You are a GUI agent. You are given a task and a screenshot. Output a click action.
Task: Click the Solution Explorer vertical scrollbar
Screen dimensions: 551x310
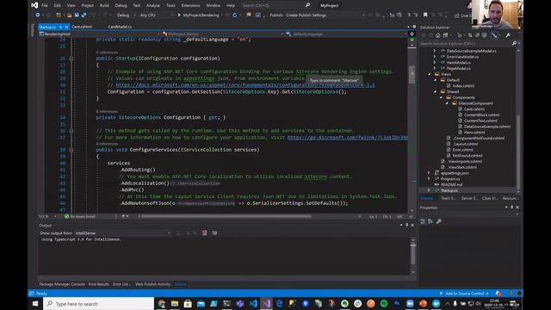(x=518, y=152)
